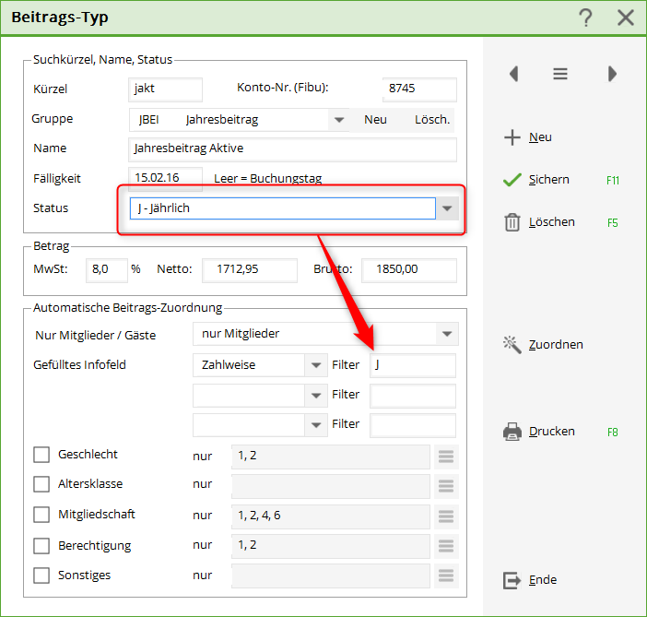
Task: Open the help question mark
Action: (x=585, y=18)
